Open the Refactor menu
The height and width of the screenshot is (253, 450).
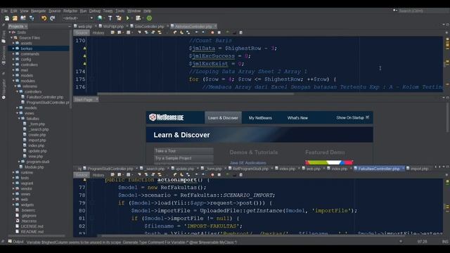pos(70,11)
